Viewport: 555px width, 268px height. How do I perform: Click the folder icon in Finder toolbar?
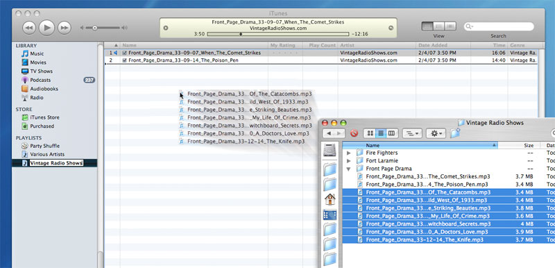(455, 133)
